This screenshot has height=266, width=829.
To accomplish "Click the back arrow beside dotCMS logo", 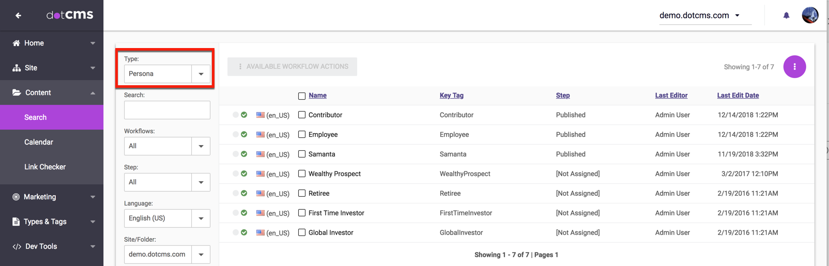I will click(18, 15).
